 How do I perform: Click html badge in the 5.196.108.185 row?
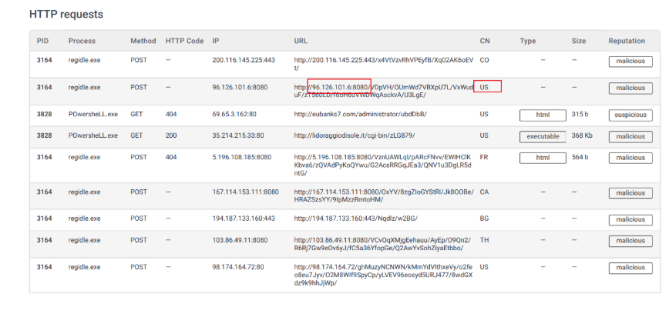click(542, 157)
